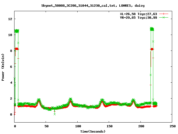
Task: Click the y-axis tick label 2
Action: pyautogui.click(x=11, y=99)
